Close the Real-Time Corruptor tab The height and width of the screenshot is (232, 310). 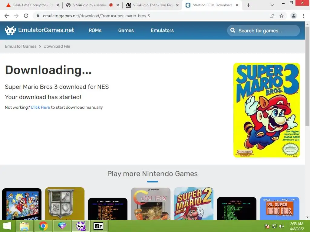(x=58, y=5)
